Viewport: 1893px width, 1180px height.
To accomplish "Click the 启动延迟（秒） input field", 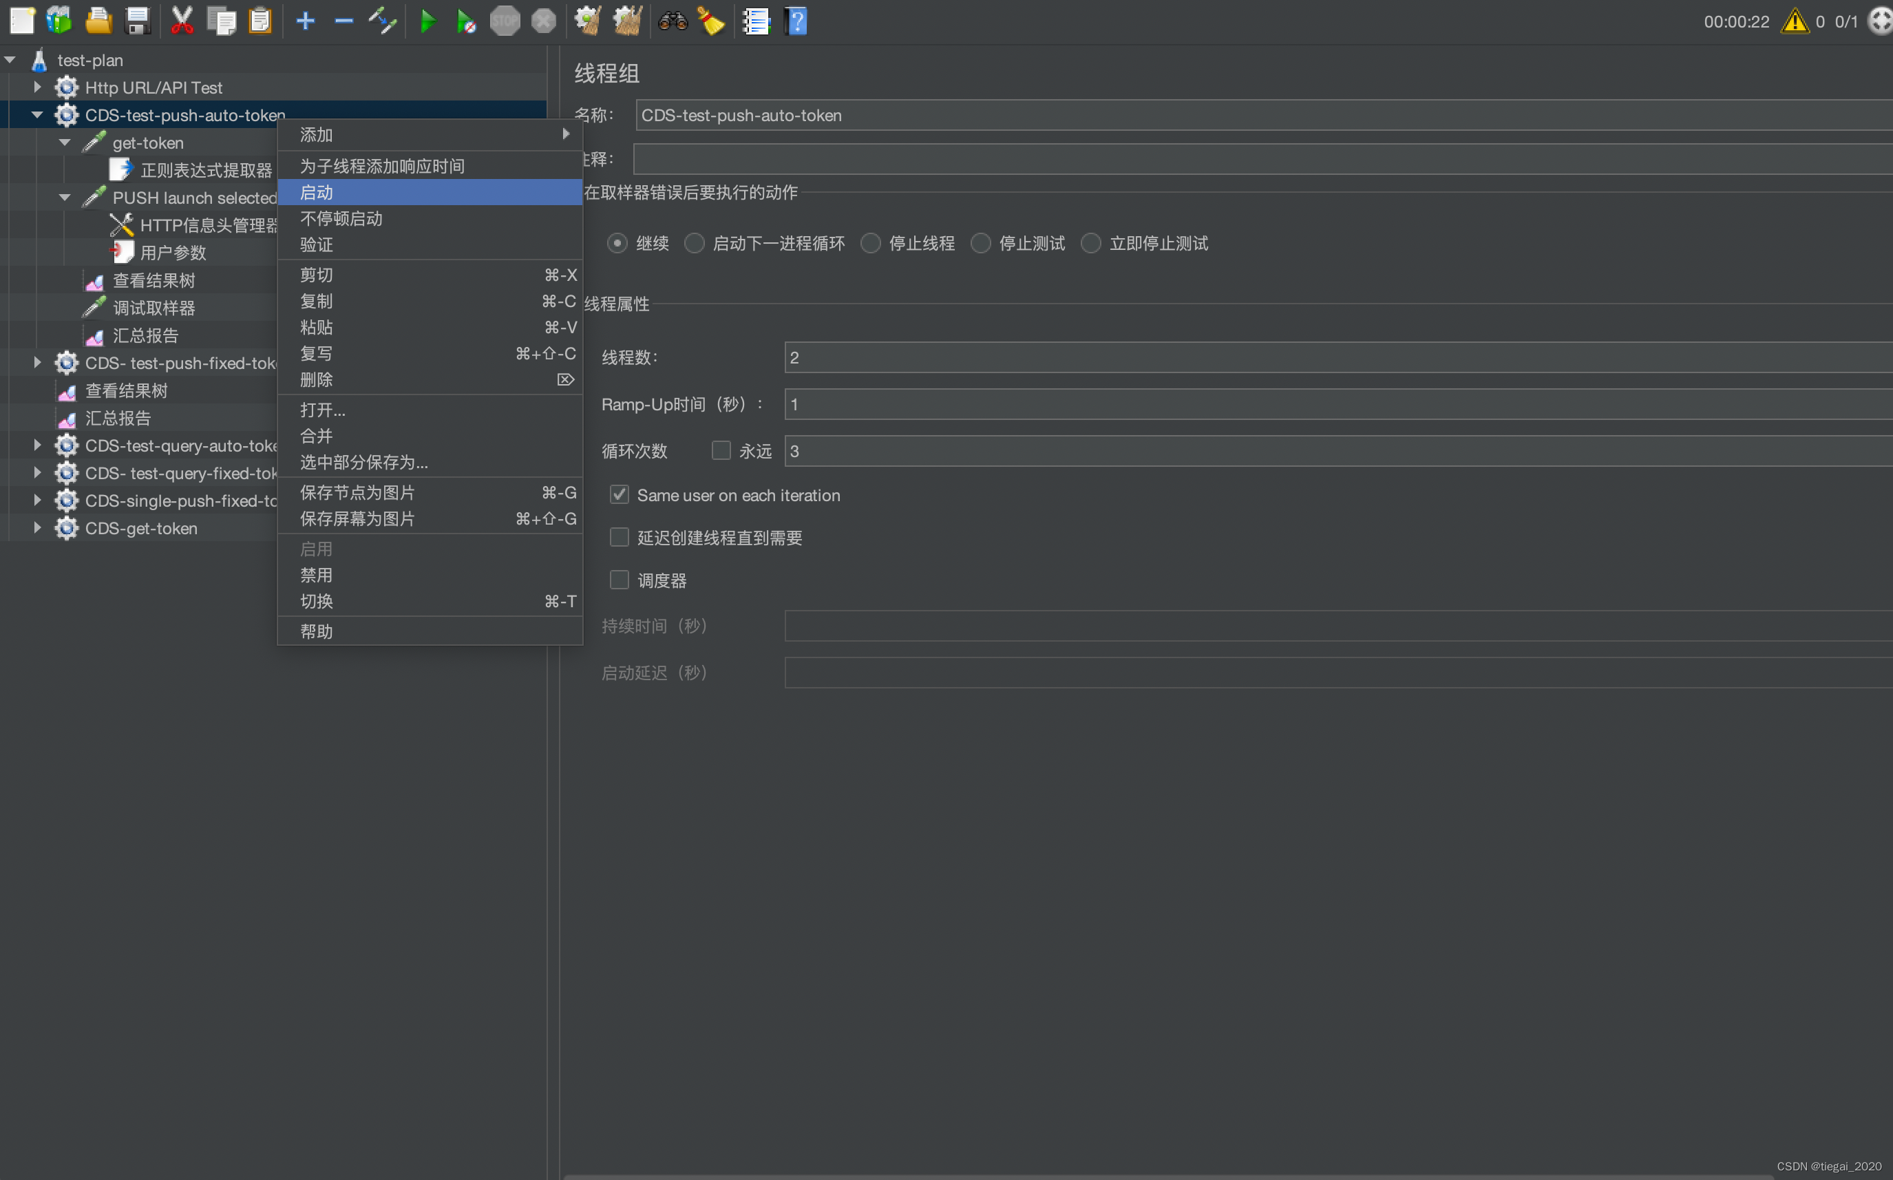I will click(x=1337, y=671).
